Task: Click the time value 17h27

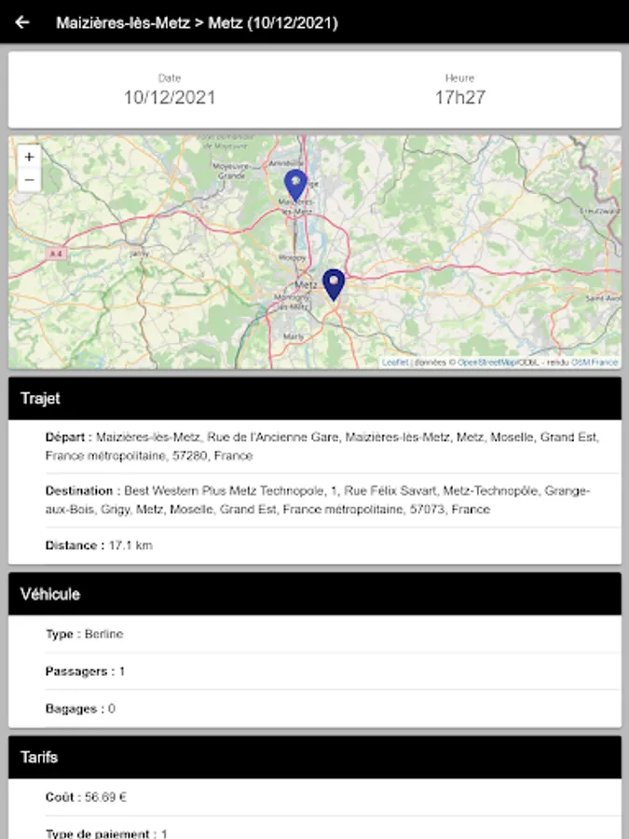Action: (x=460, y=97)
